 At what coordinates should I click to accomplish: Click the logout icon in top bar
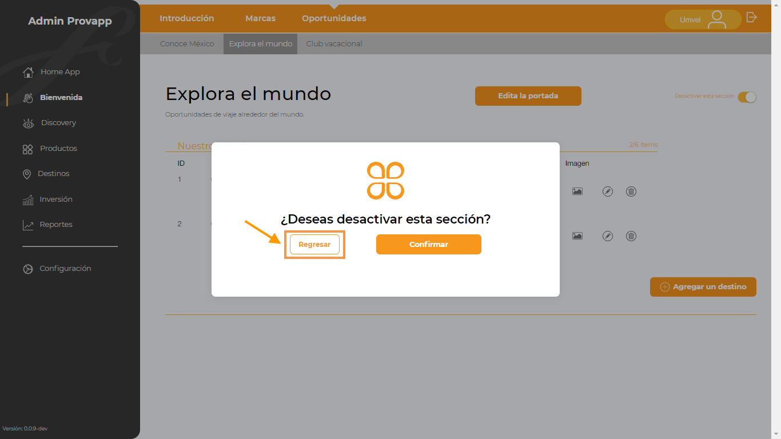(752, 17)
